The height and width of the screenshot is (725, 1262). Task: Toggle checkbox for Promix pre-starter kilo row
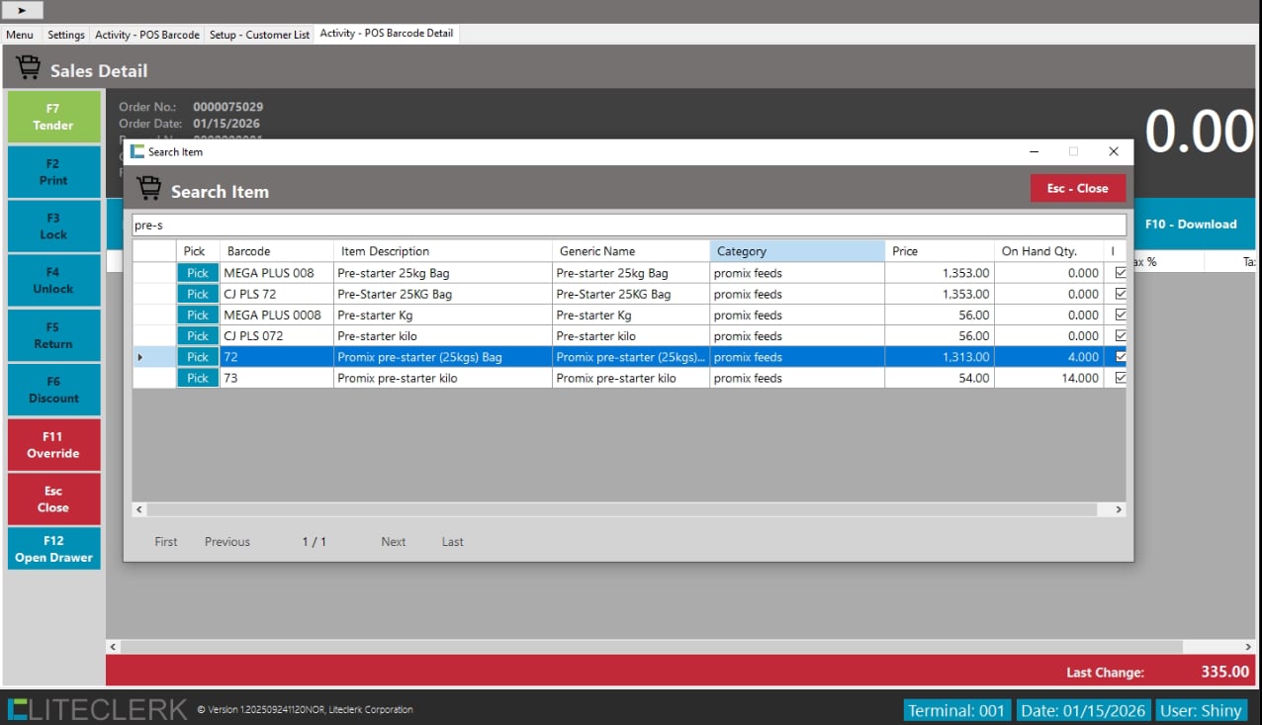tap(1120, 378)
